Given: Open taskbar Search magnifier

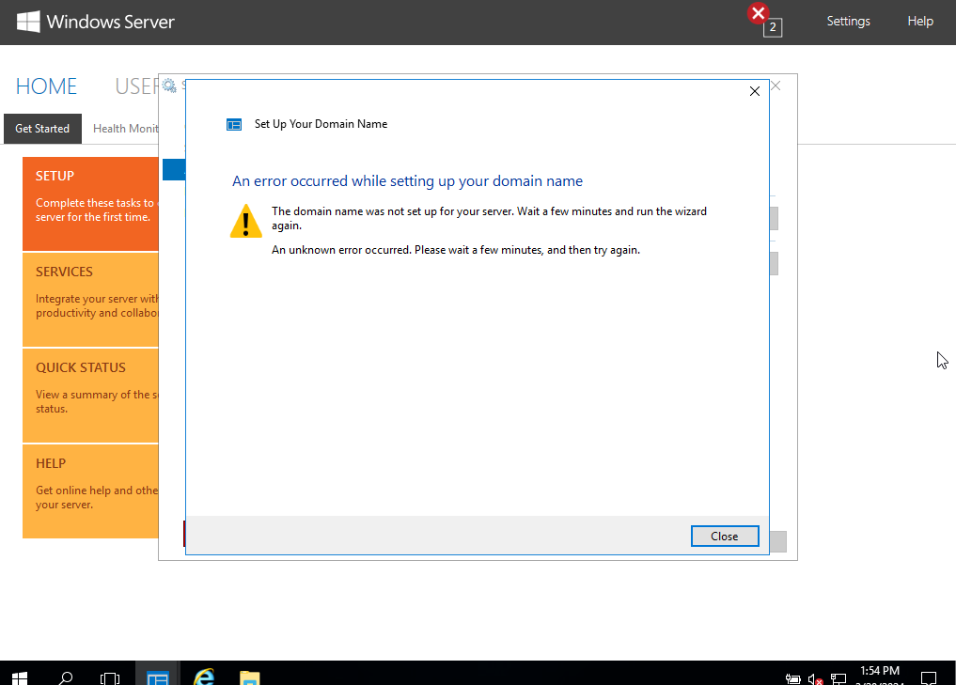Looking at the screenshot, I should (65, 677).
